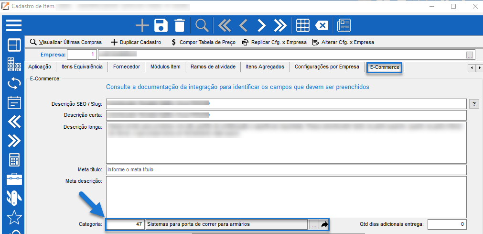
Task: Click Duplicar Cadastro button
Action: pos(136,42)
